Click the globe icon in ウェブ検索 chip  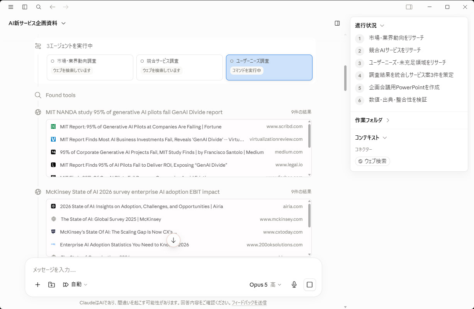tap(360, 161)
